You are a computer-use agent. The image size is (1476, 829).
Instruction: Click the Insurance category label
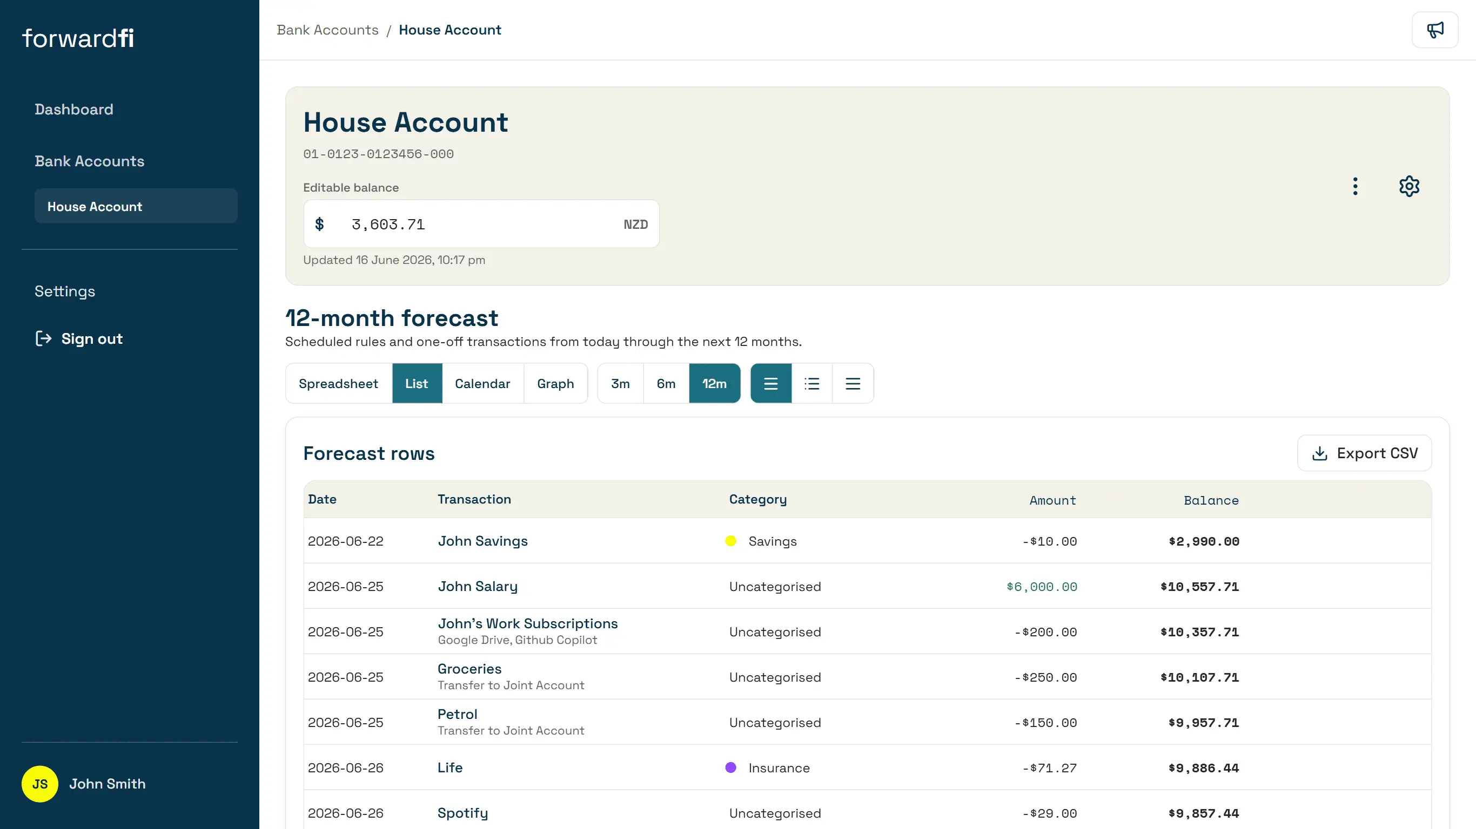[779, 767]
